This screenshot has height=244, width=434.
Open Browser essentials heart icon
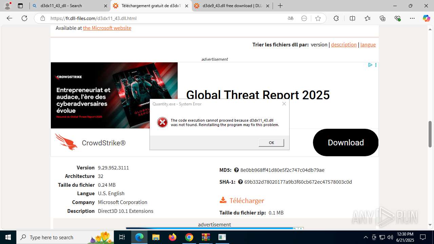(x=398, y=18)
